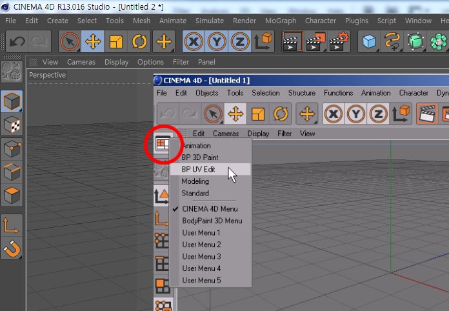449x311 pixels.
Task: Toggle coordinate system icon in R13 toolbar
Action: pos(263,42)
